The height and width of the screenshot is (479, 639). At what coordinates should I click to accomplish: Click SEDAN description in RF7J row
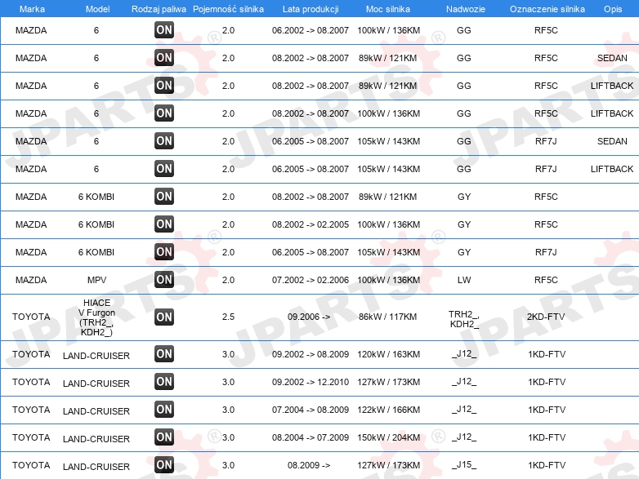point(612,141)
